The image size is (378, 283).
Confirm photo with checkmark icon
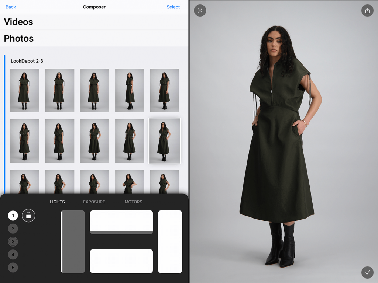pos(367,272)
